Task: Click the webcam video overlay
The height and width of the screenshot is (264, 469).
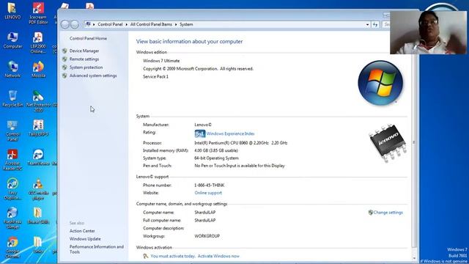Action: click(428, 32)
